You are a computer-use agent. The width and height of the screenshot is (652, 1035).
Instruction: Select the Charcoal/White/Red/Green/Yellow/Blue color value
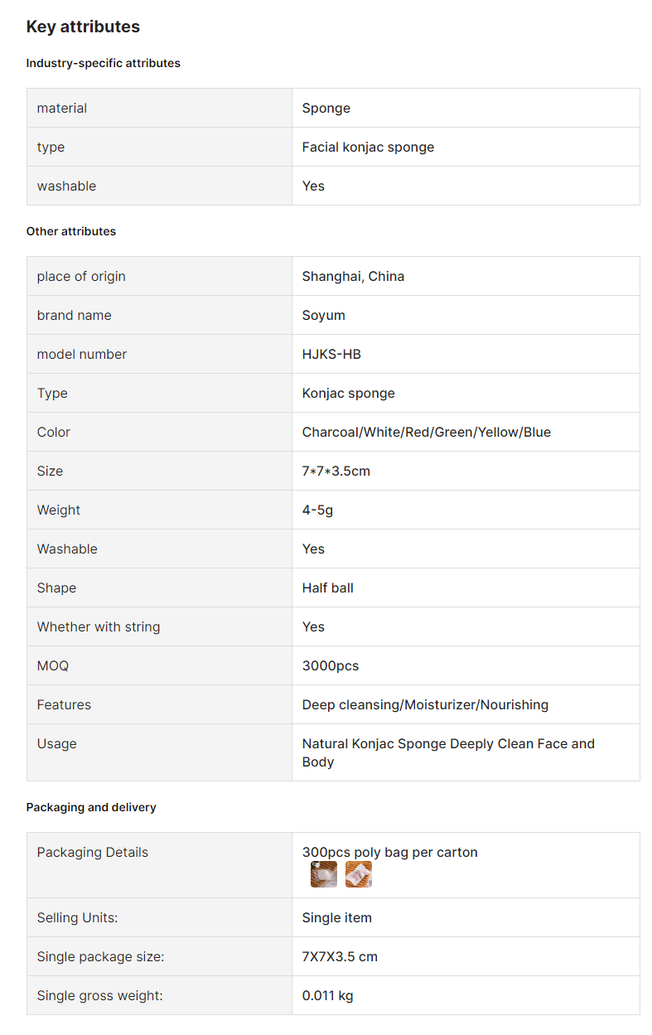click(x=427, y=432)
